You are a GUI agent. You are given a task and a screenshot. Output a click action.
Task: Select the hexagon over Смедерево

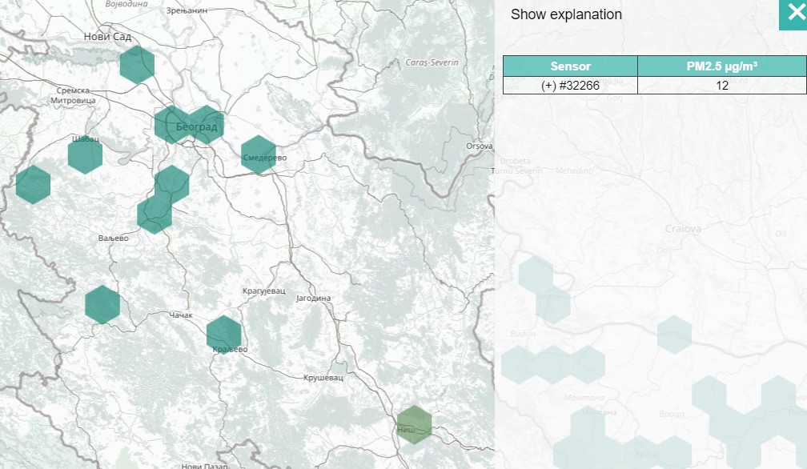[259, 154]
